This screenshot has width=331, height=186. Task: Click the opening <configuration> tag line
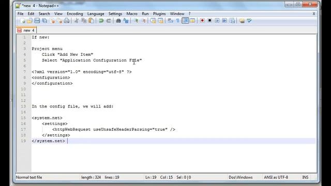click(x=51, y=78)
